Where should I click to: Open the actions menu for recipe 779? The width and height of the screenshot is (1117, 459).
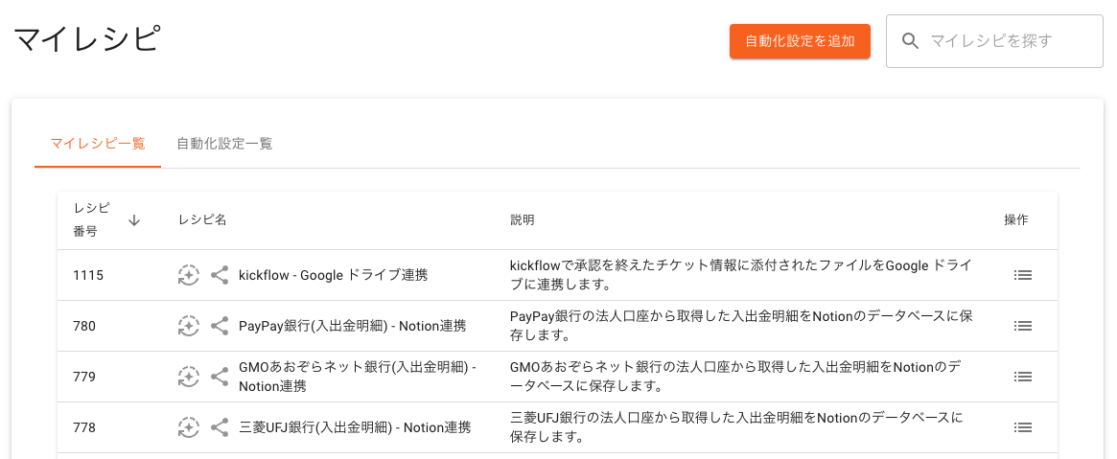pyautogui.click(x=1022, y=377)
